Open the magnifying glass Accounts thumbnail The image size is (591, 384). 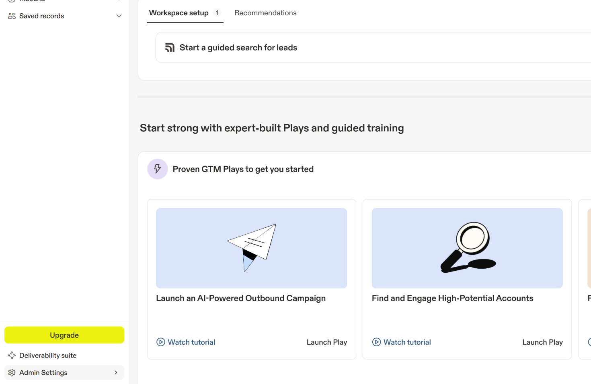coord(467,248)
